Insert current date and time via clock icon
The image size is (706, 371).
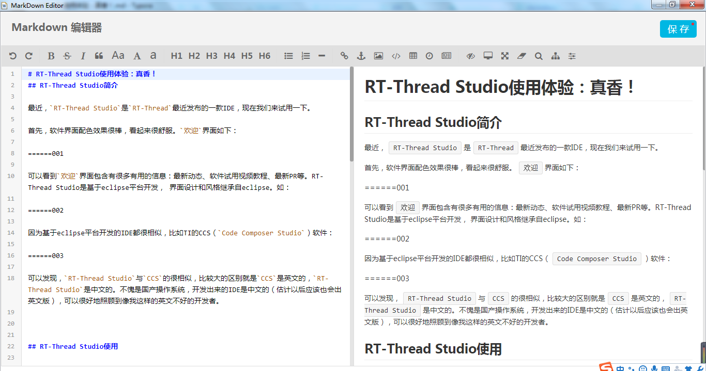429,55
